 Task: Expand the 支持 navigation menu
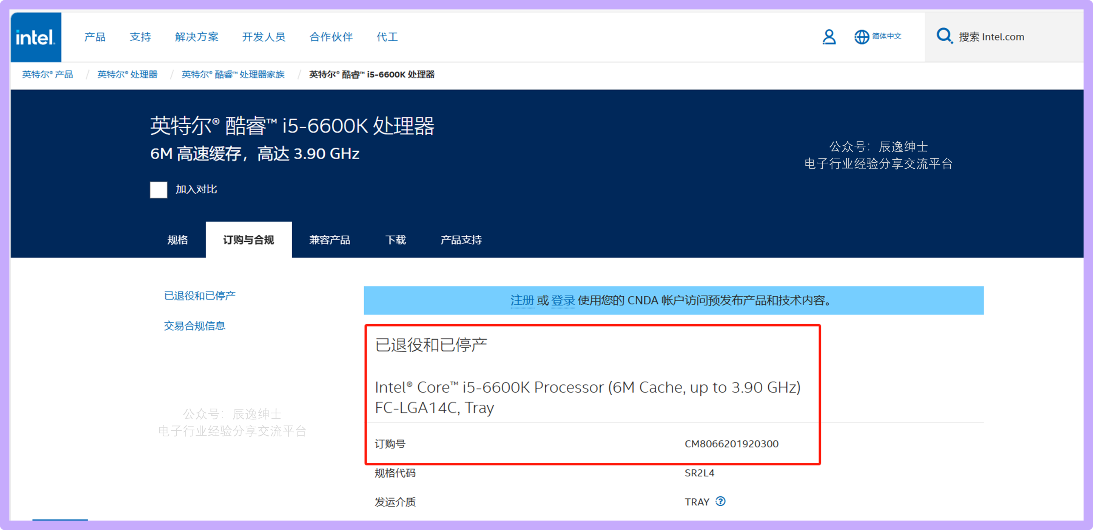[x=140, y=37]
